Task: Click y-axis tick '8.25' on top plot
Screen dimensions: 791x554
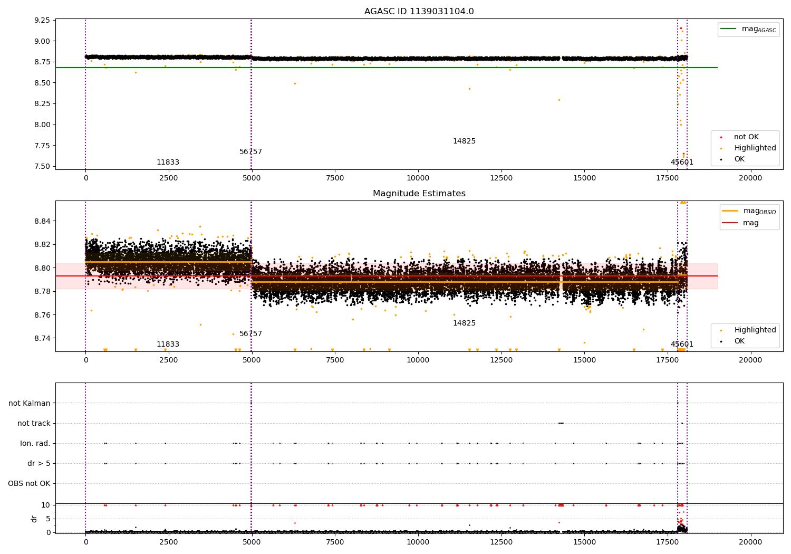Action: [41, 104]
